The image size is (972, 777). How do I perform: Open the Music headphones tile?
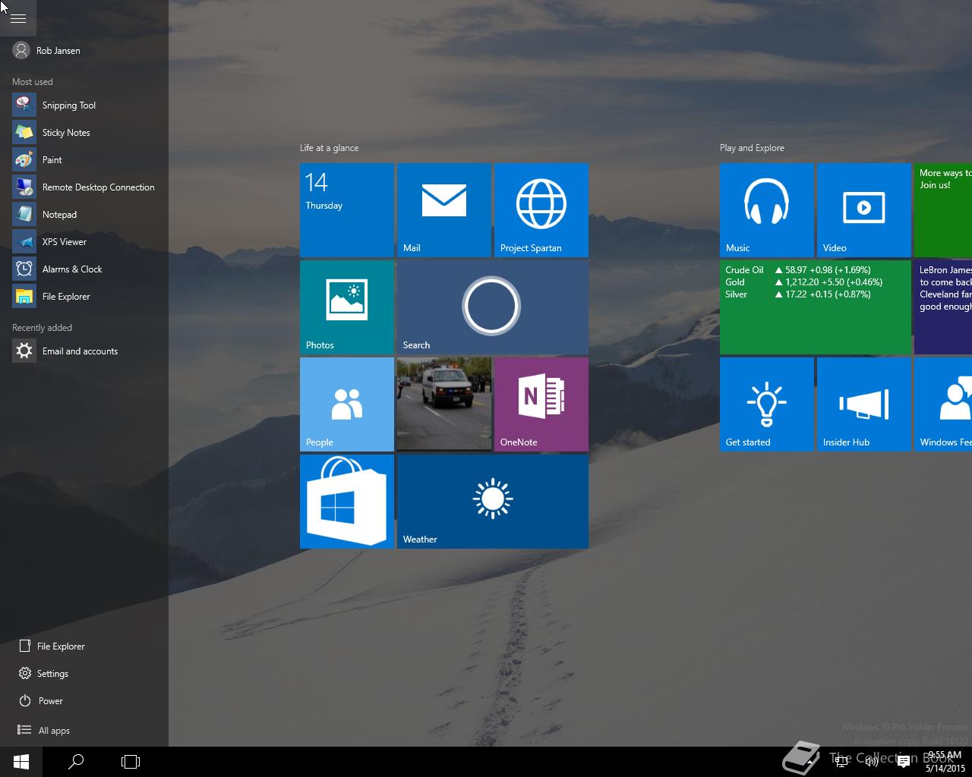click(767, 210)
